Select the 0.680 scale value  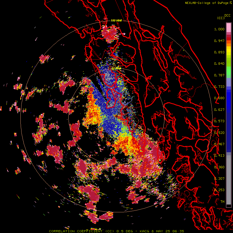point(219,98)
